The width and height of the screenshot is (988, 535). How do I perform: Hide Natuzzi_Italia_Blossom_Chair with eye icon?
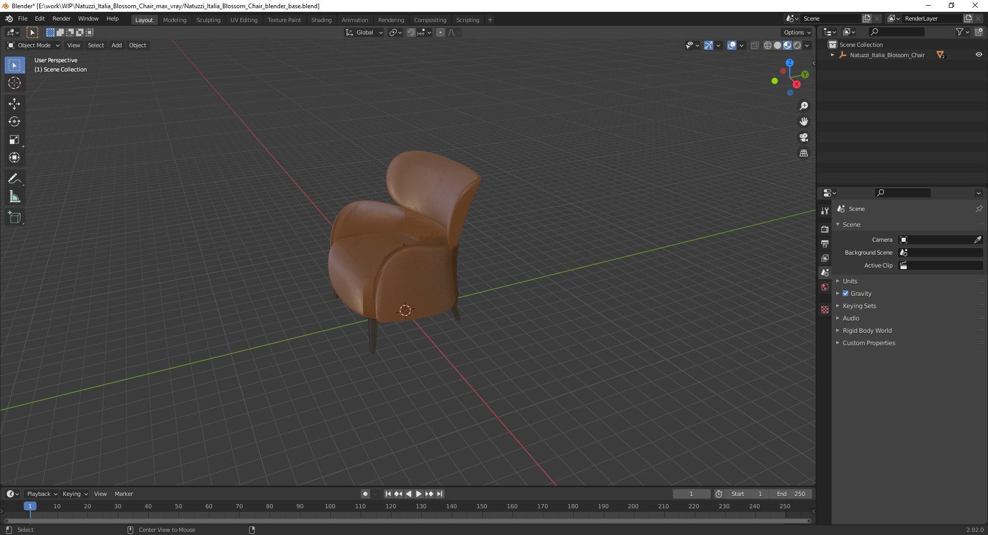pyautogui.click(x=979, y=55)
